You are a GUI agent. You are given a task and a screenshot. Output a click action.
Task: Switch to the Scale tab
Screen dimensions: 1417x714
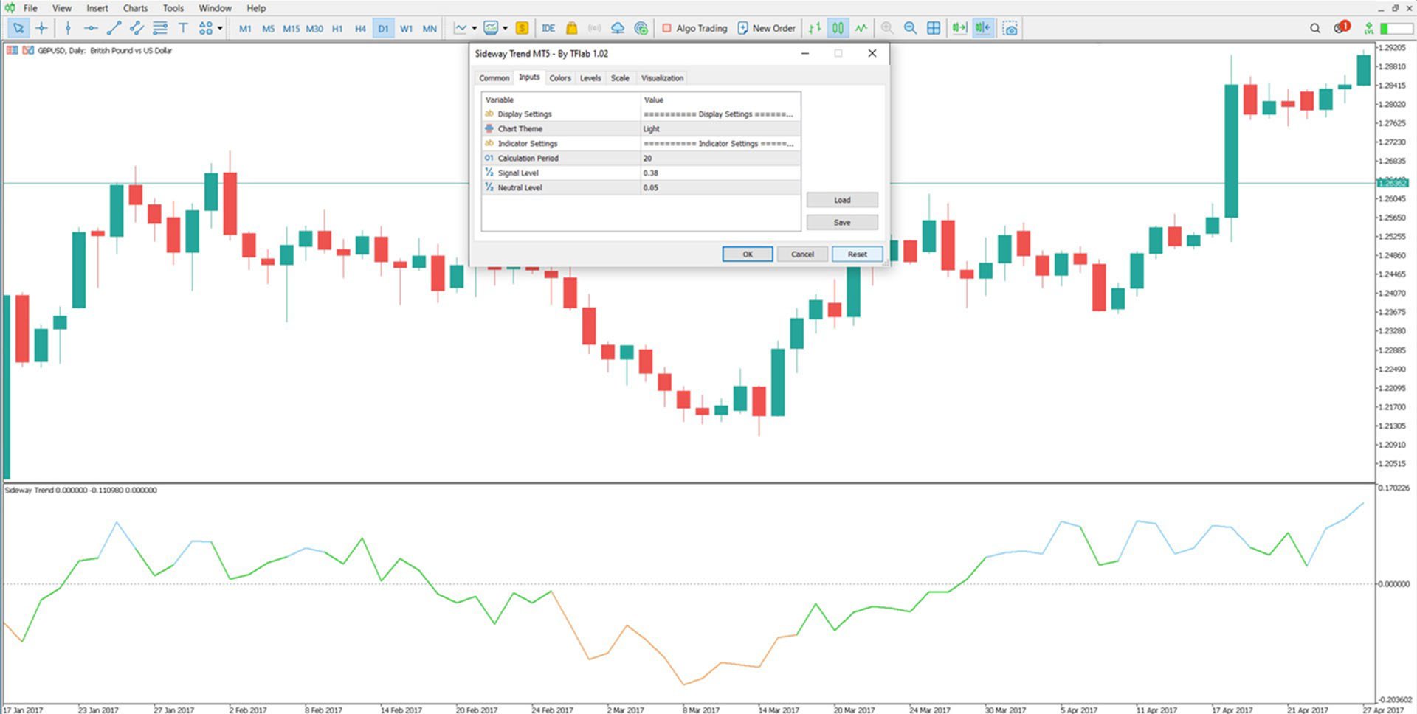pos(620,78)
